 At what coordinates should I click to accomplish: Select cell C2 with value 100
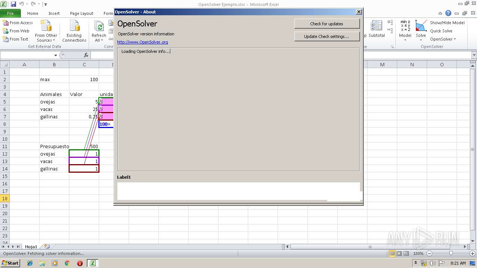84,79
